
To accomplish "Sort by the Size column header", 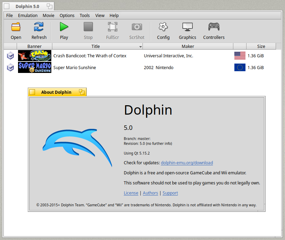I will pos(261,47).
